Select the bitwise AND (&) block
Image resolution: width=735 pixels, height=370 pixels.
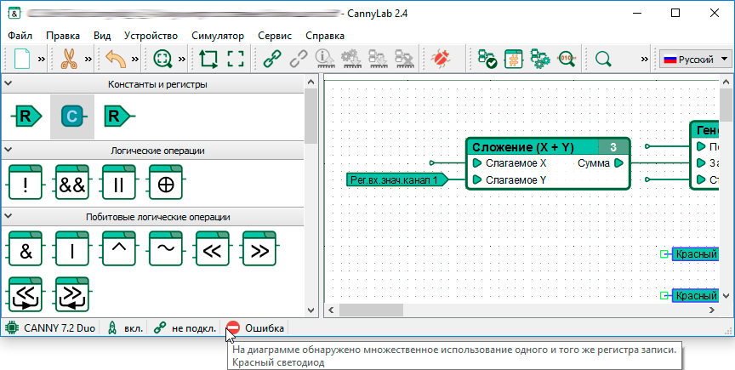click(x=25, y=249)
